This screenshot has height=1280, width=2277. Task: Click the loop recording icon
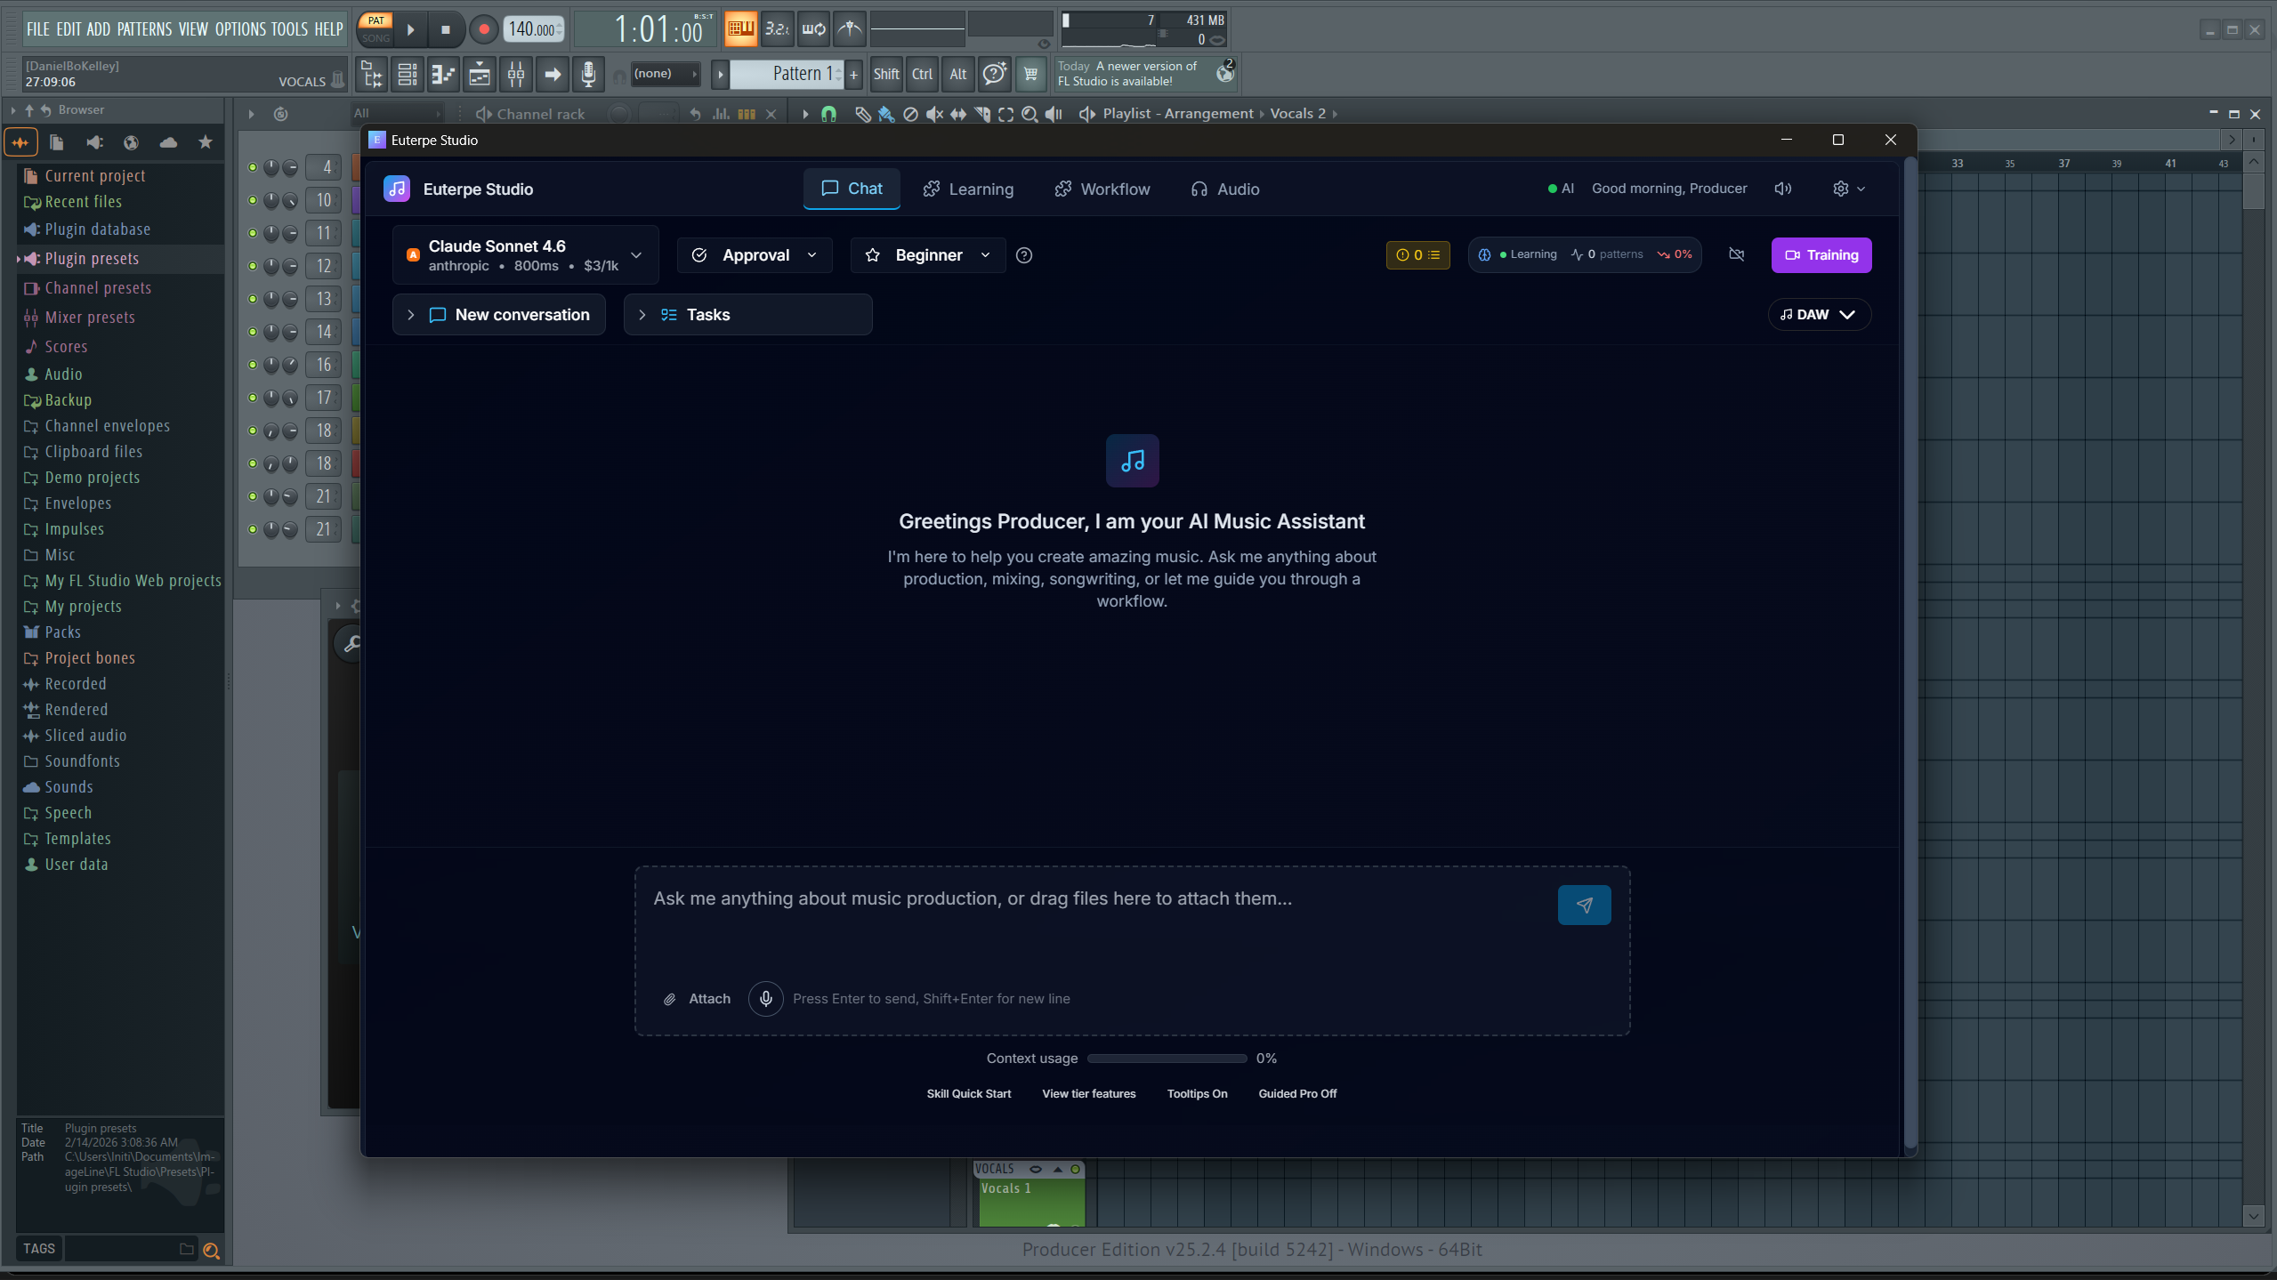(813, 29)
